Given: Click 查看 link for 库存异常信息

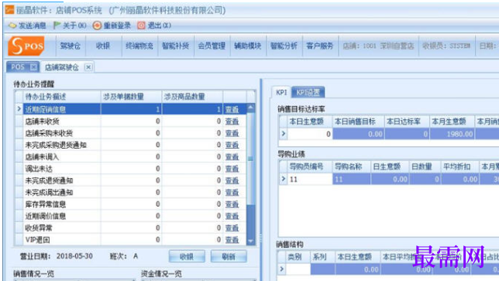Looking at the screenshot, I should click(x=232, y=204).
